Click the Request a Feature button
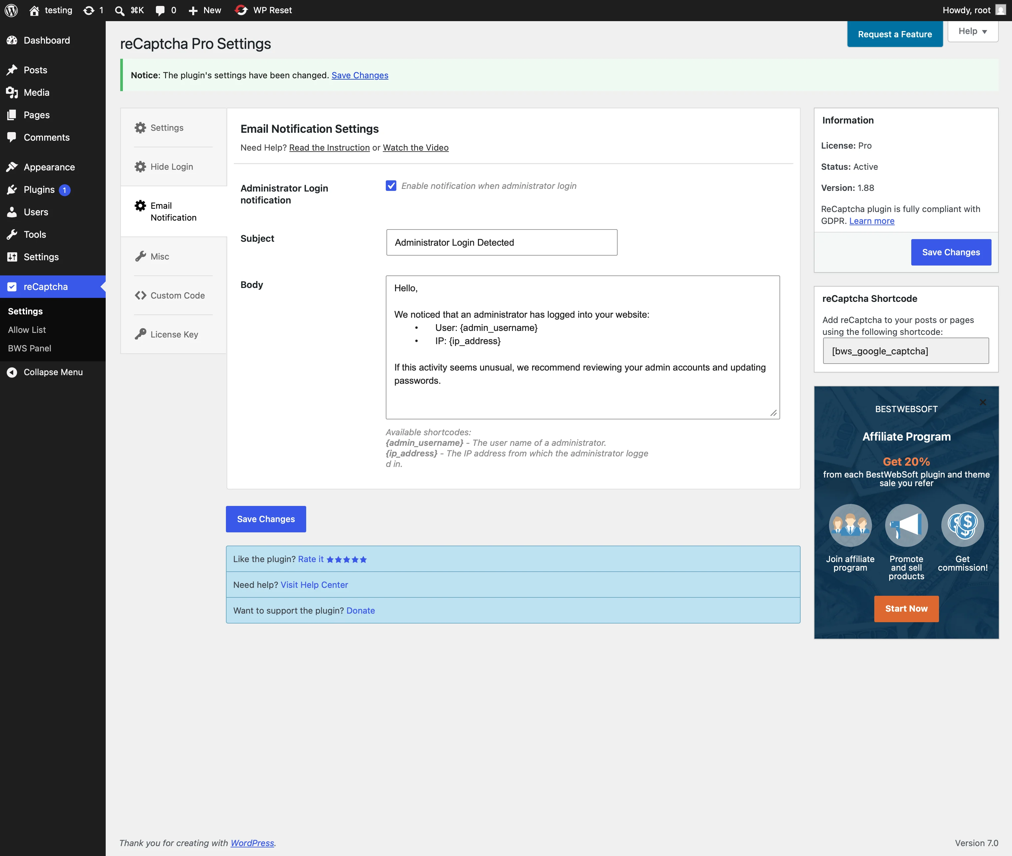 [x=894, y=34]
